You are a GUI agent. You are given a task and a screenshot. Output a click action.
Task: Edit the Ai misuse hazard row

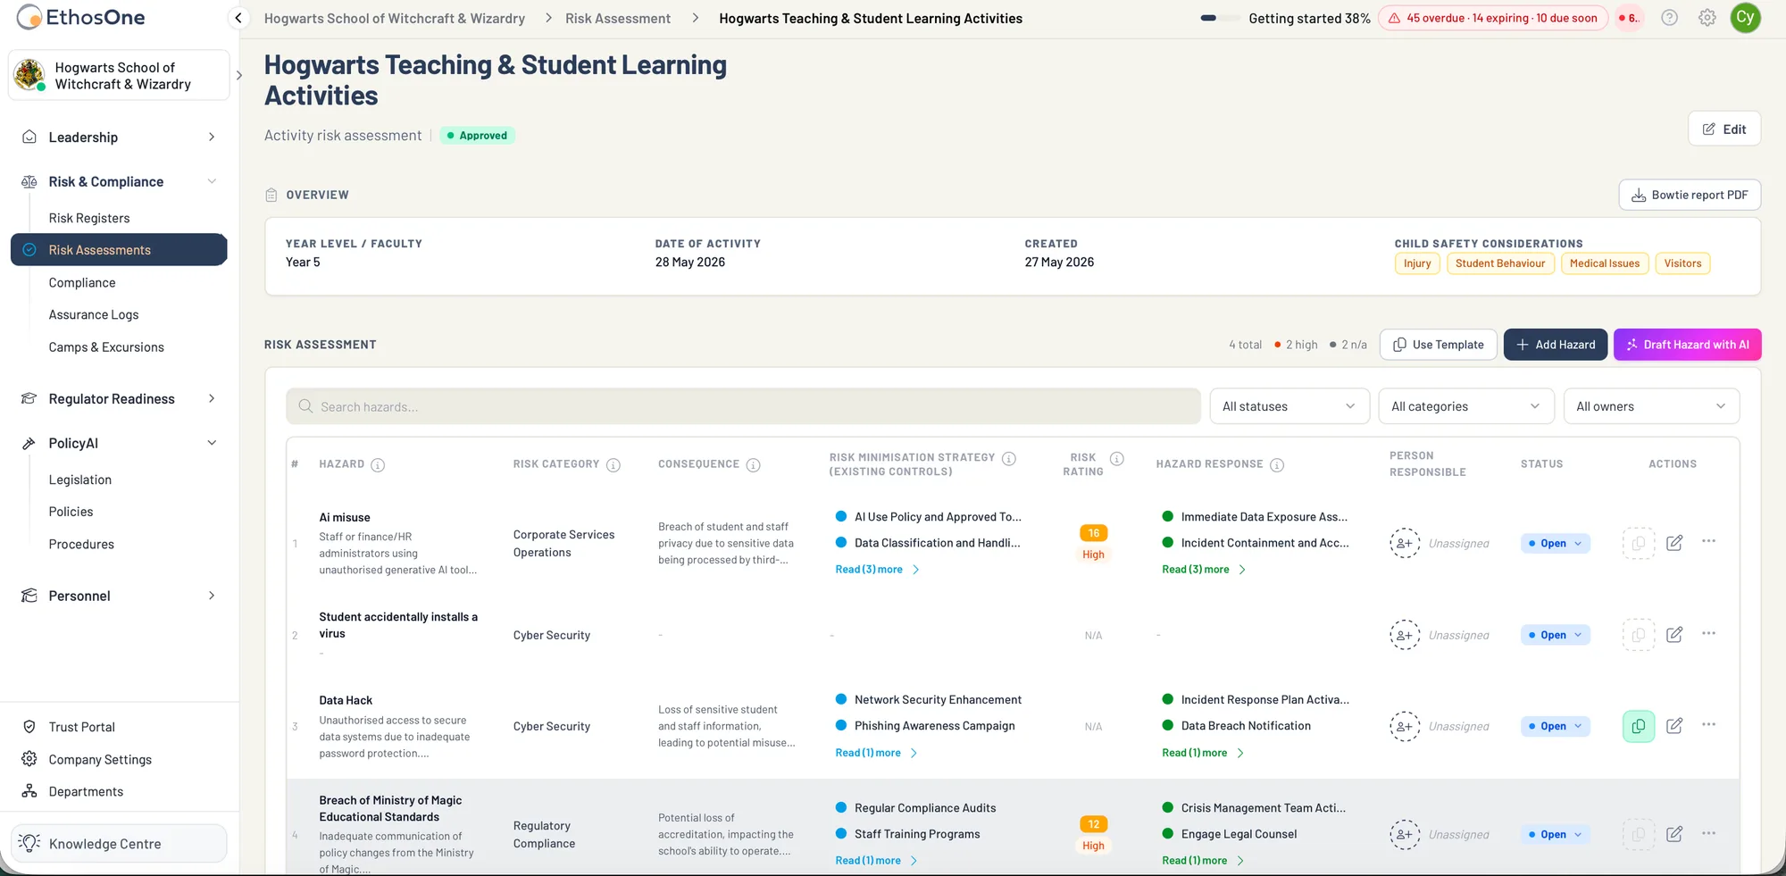(x=1674, y=542)
